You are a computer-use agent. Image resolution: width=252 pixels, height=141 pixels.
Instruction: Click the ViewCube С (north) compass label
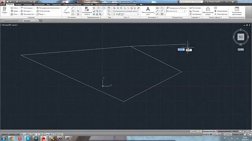click(x=241, y=30)
